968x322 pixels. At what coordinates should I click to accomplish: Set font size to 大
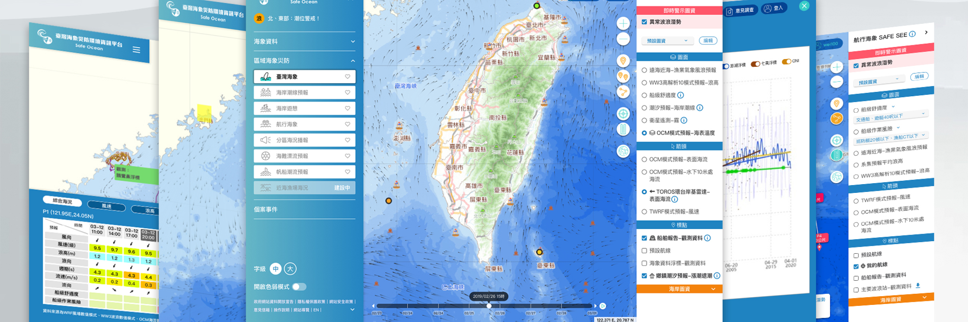[290, 269]
